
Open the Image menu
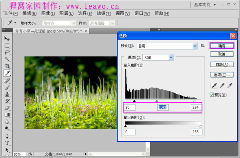tap(48, 14)
